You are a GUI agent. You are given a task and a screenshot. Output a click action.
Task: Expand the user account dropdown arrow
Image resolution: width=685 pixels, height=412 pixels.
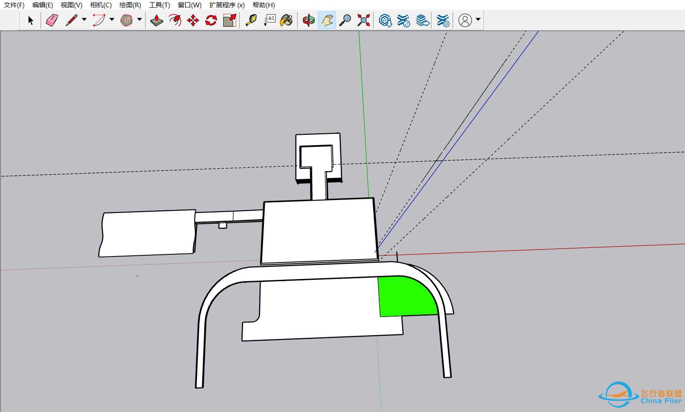(x=478, y=19)
